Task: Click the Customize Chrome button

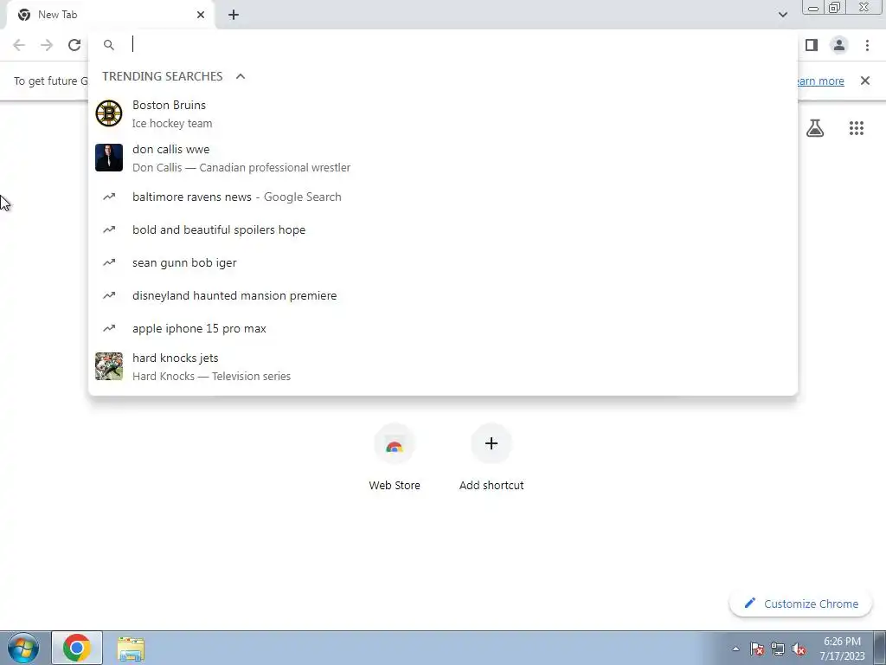Action: tap(800, 604)
